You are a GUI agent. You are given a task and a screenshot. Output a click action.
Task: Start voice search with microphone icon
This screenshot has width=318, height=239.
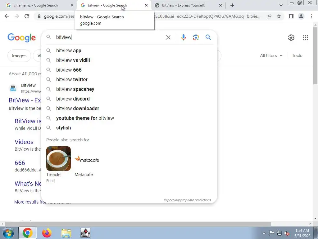183,37
